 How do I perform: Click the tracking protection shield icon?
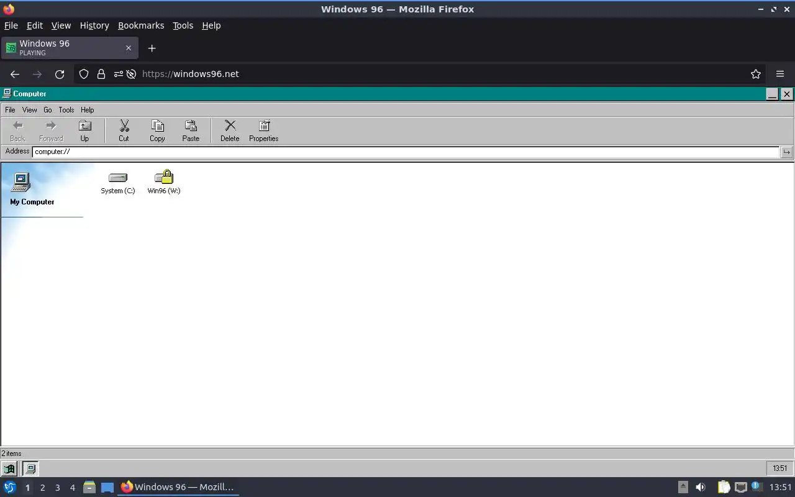pos(84,74)
